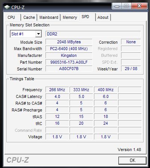Click the CPU-Z title bar icon

pos(7,7)
